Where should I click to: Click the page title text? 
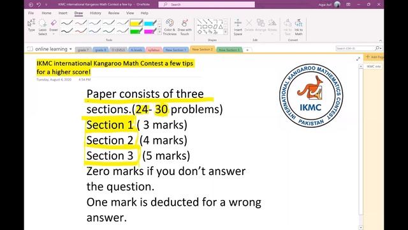(x=115, y=67)
